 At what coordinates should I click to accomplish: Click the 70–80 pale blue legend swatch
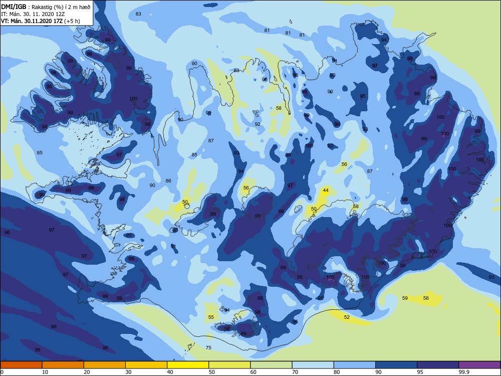[313, 365]
